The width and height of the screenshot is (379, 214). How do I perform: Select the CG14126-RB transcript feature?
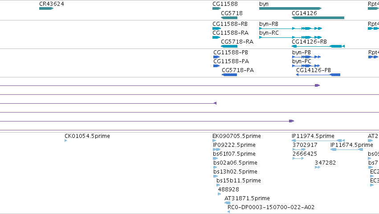(318, 46)
